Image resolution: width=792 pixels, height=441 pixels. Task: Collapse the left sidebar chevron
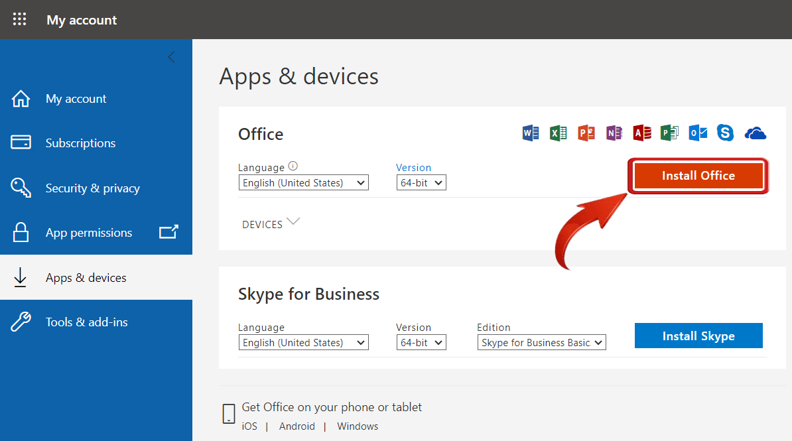pos(171,57)
